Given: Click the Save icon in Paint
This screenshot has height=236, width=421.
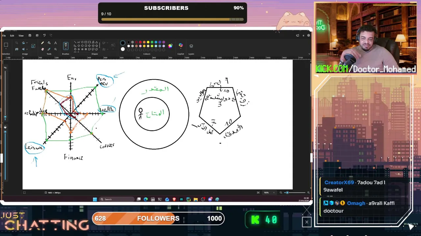Looking at the screenshot, I should pos(30,35).
